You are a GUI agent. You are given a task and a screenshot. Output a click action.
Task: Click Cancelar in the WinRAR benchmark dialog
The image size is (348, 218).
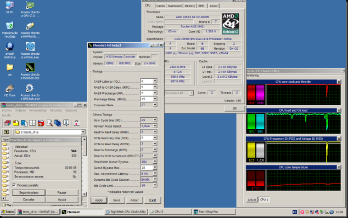(29, 199)
